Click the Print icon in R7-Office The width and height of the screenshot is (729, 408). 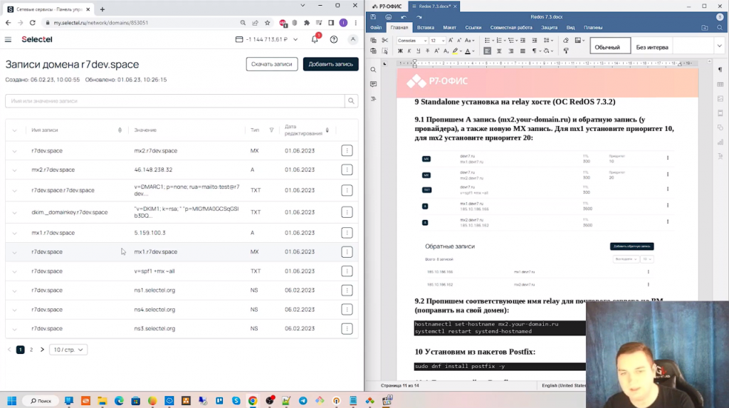(x=389, y=17)
